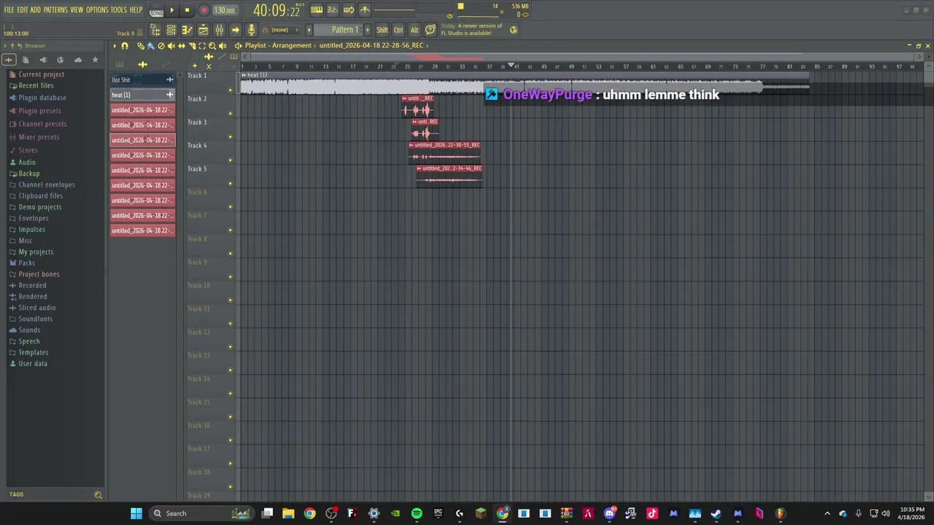Mute Track 1 with its green dot
934x525 pixels.
pos(231,90)
